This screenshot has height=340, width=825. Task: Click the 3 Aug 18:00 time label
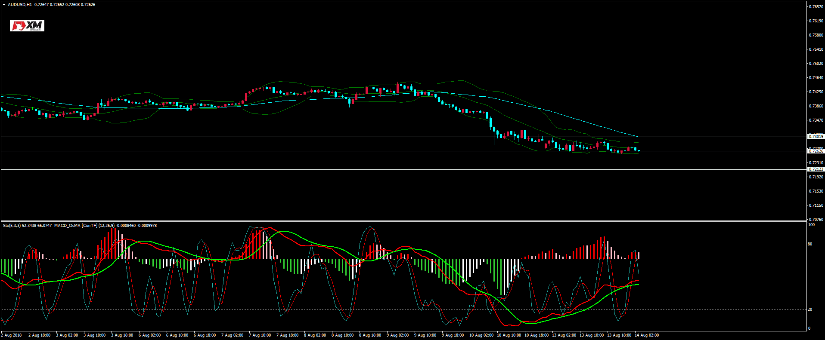(122, 335)
